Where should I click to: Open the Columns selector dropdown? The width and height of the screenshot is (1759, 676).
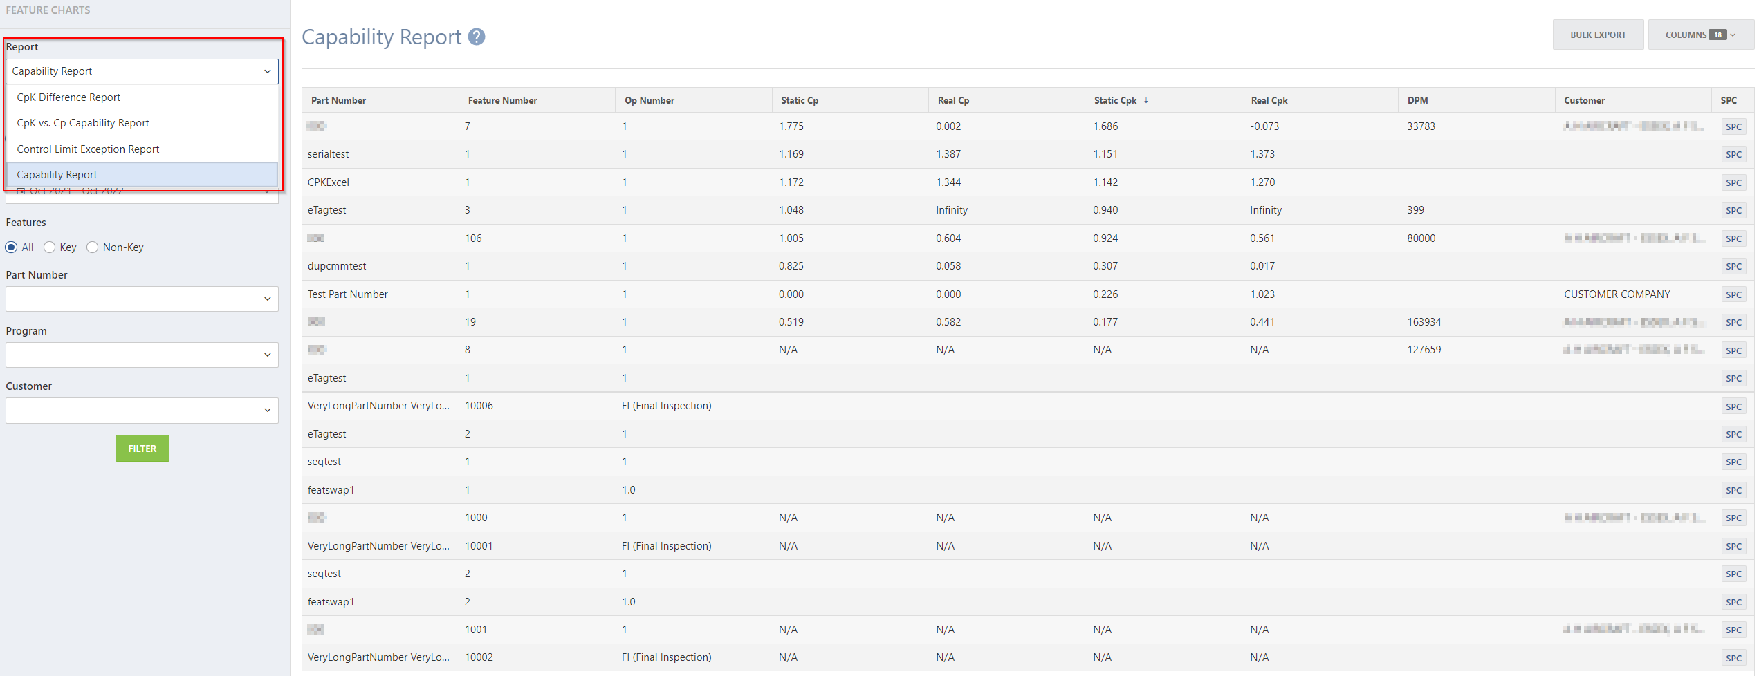click(x=1700, y=35)
